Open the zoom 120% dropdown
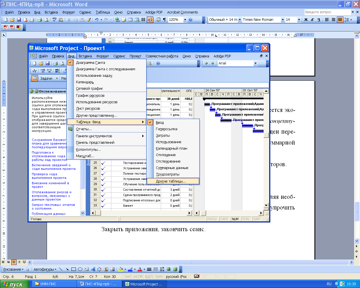 pyautogui.click(x=185, y=20)
